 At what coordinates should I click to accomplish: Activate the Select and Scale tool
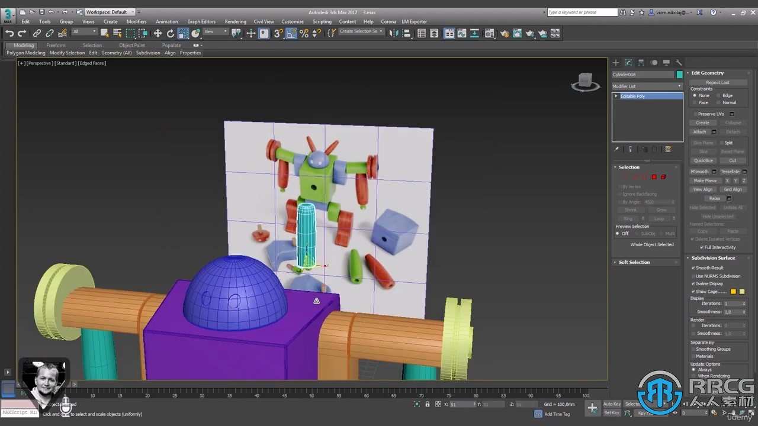(184, 34)
